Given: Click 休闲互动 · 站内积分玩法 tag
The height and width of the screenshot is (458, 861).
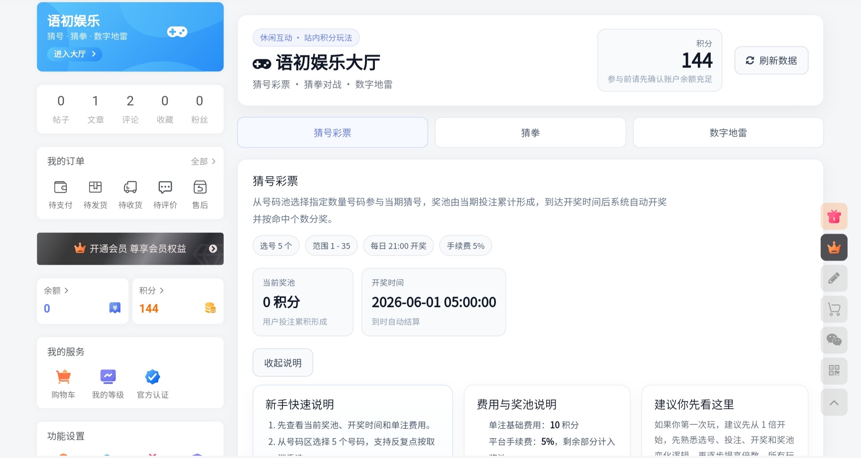Looking at the screenshot, I should tap(306, 38).
